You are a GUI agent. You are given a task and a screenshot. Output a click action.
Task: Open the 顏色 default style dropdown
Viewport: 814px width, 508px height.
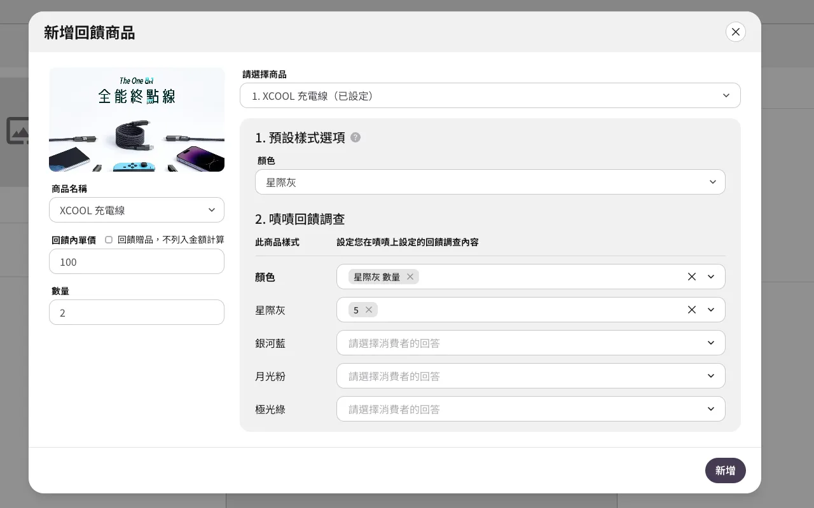490,182
